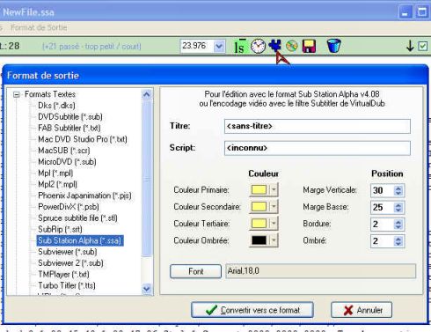Select Sub Station Alpha (*.ssa) item
Image resolution: width=431 pixels, height=332 pixels.
point(80,240)
